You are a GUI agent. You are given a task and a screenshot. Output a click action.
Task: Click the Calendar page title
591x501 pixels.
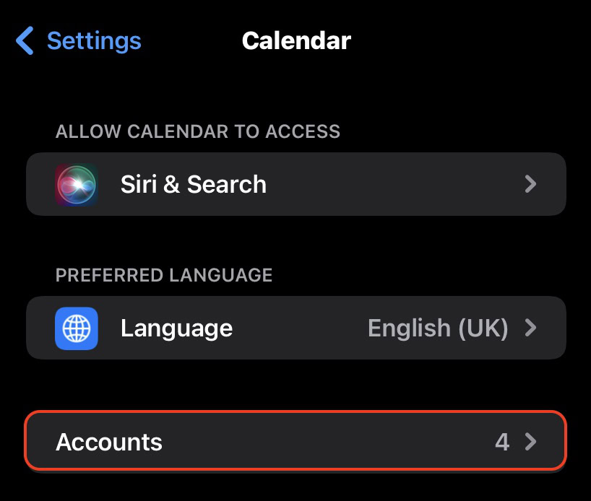pyautogui.click(x=296, y=40)
